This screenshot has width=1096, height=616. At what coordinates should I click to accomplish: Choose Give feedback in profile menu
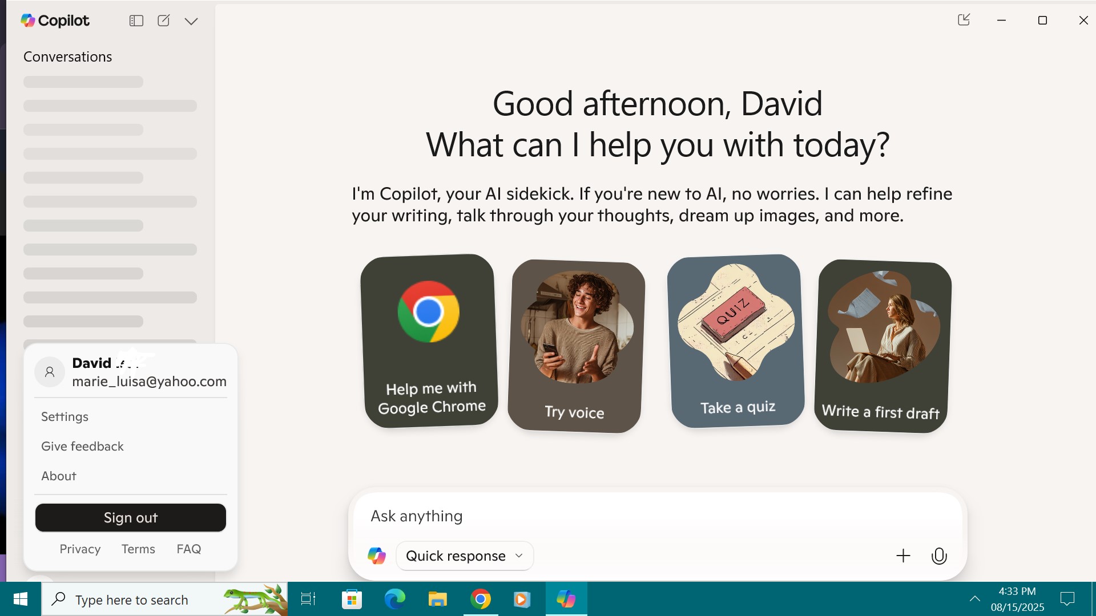point(82,447)
